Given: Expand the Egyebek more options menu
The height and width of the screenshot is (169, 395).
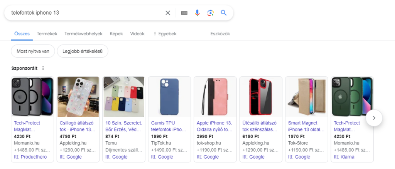Looking at the screenshot, I should pyautogui.click(x=165, y=34).
